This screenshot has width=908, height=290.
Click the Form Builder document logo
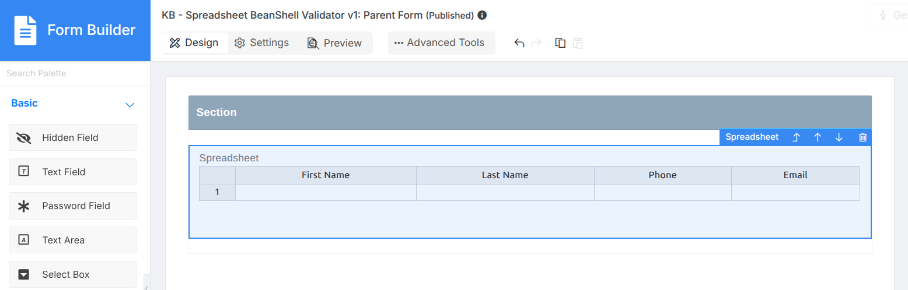click(25, 30)
